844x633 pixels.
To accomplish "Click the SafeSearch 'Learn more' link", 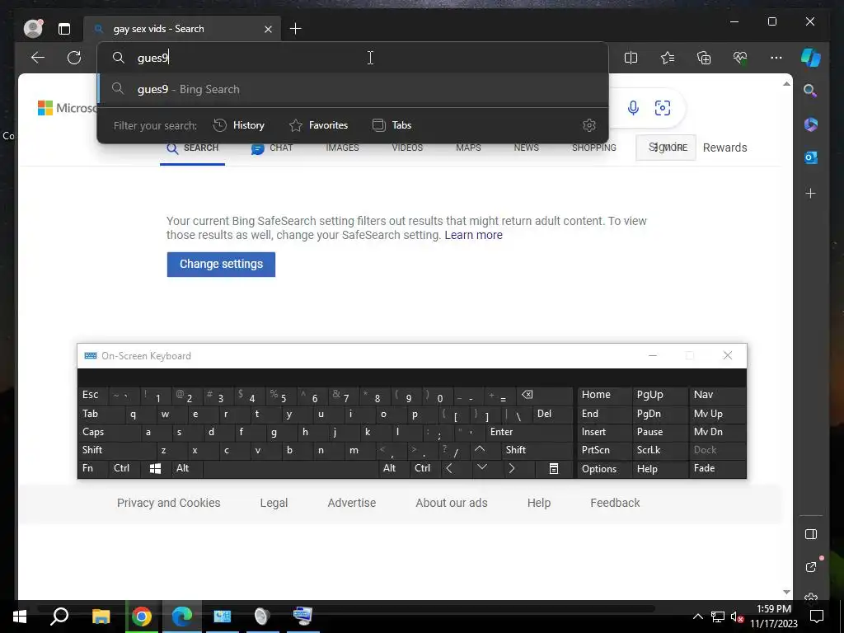I will point(474,235).
